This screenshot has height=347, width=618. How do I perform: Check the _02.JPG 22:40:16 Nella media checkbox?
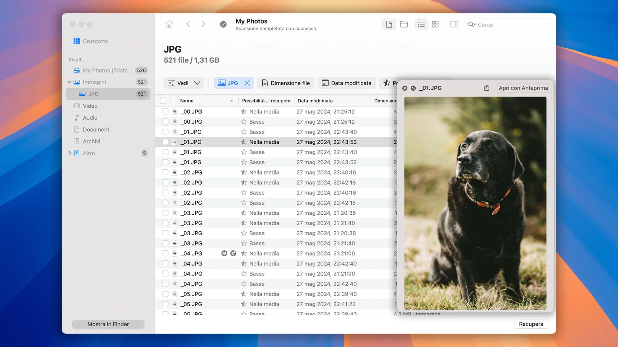click(x=165, y=172)
